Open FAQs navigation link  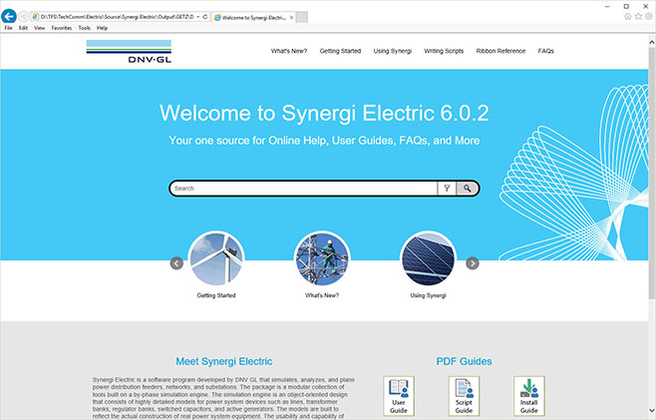click(546, 51)
